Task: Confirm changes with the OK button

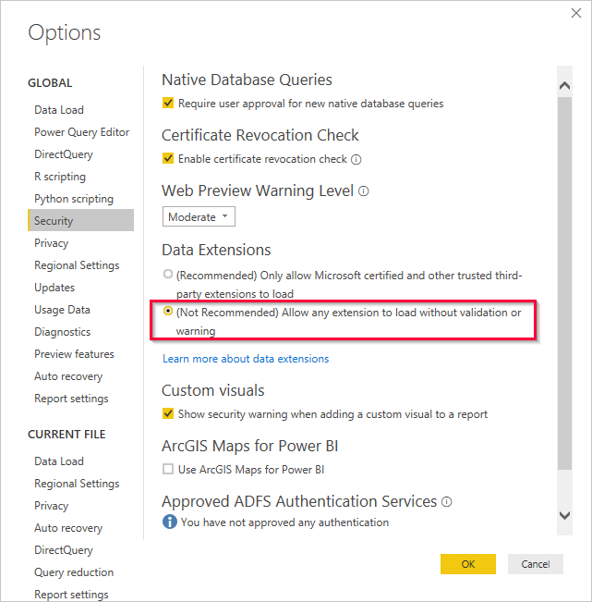Action: click(x=467, y=564)
